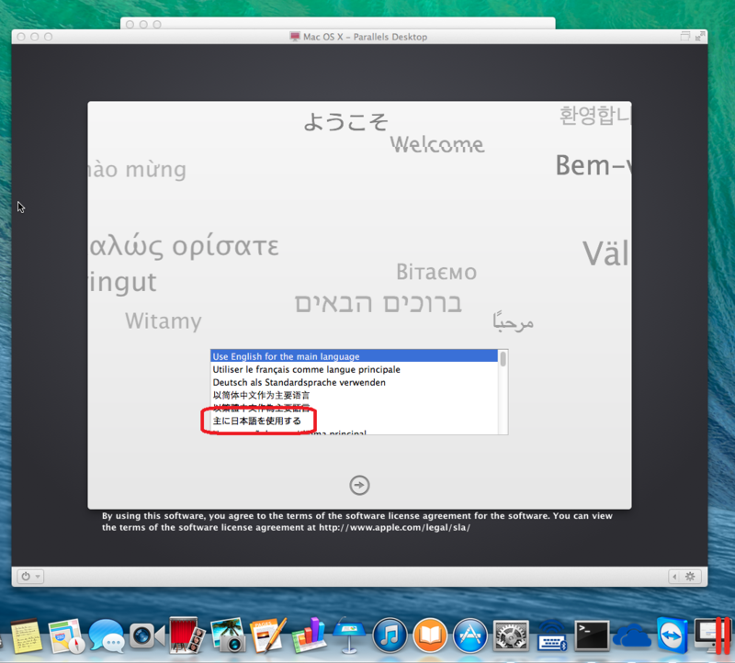This screenshot has width=735, height=663.
Task: Open the power dropdown in Parallels status bar
Action: click(30, 577)
